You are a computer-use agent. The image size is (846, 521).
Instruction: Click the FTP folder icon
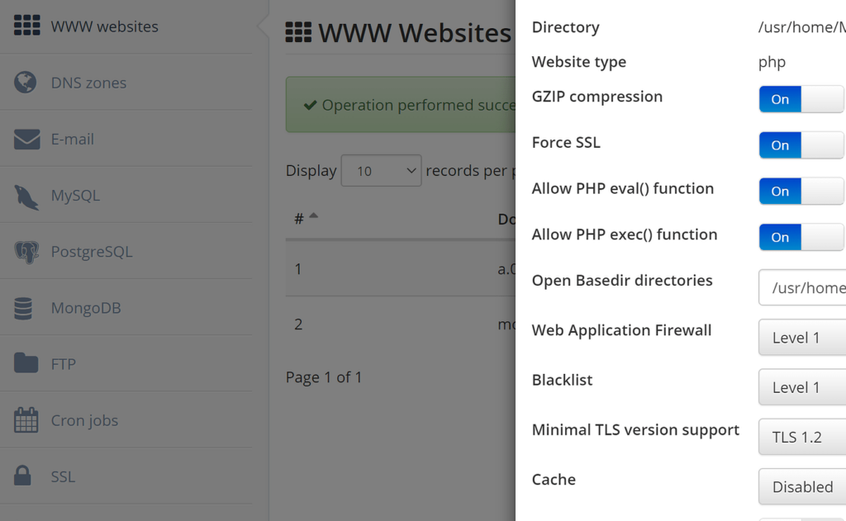point(26,364)
